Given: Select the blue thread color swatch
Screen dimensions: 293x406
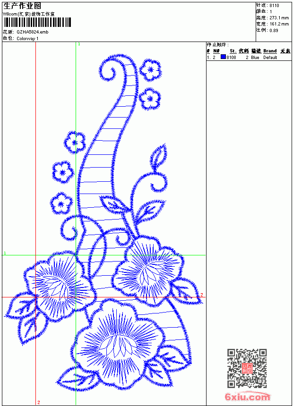Looking at the screenshot, I should (x=223, y=57).
